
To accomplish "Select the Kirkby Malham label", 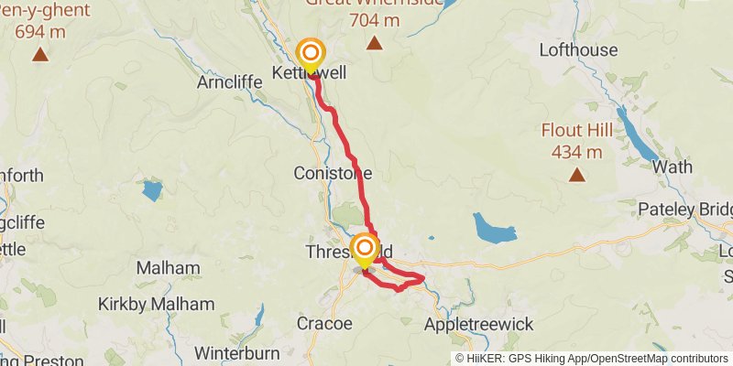I will 156,305.
